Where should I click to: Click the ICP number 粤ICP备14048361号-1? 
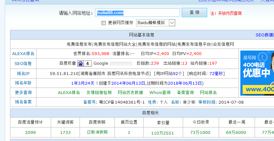click(x=122, y=102)
